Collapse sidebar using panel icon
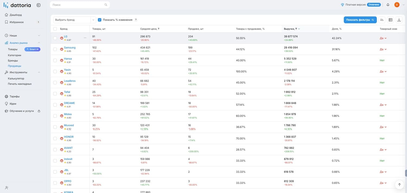Viewport: 407px width, 193px height. 39,5
